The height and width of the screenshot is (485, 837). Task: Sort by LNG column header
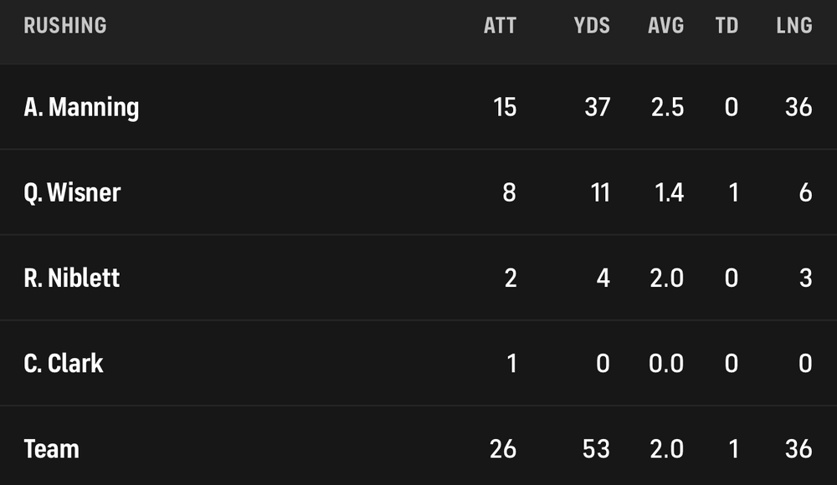(793, 25)
